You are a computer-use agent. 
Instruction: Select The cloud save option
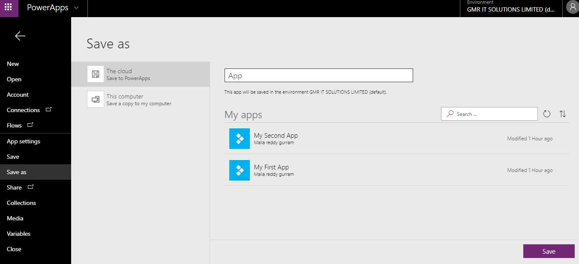pyautogui.click(x=141, y=74)
